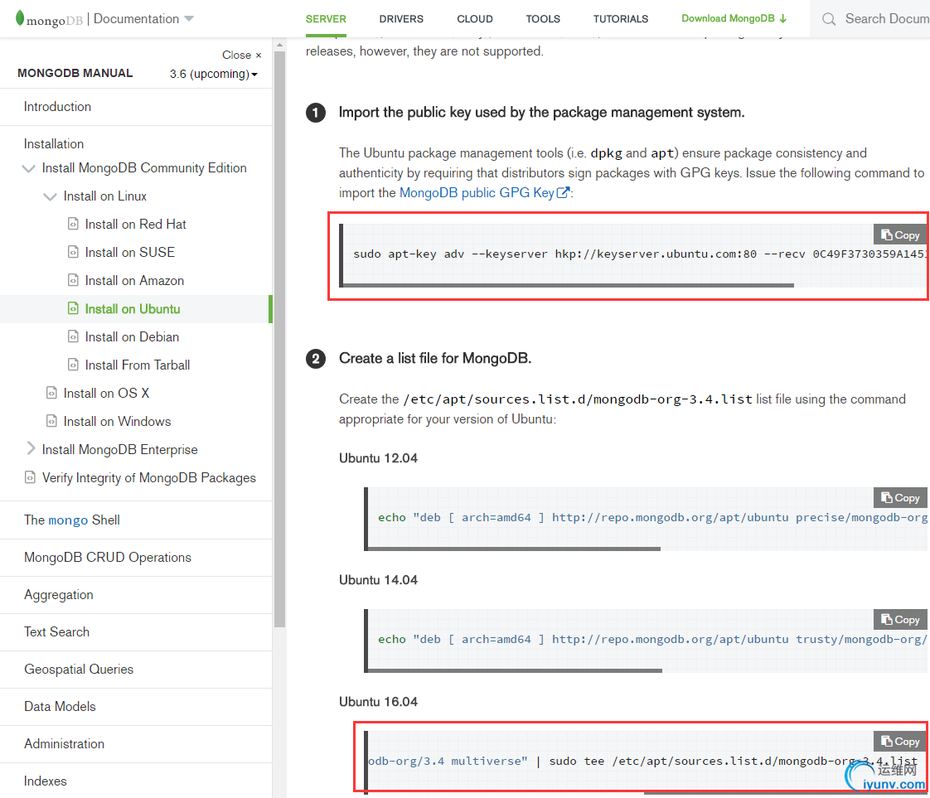This screenshot has width=930, height=798.
Task: Open the Administration section
Action: (x=64, y=744)
